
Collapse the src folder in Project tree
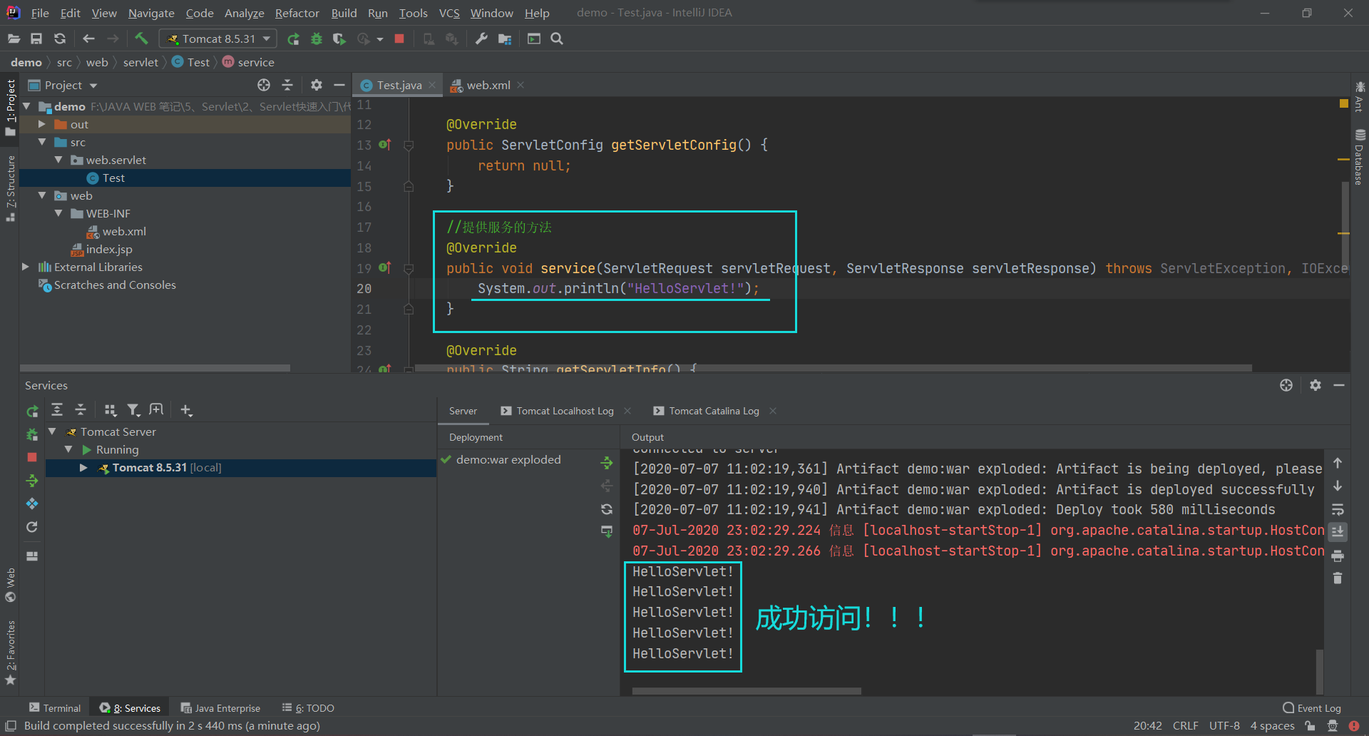(42, 142)
